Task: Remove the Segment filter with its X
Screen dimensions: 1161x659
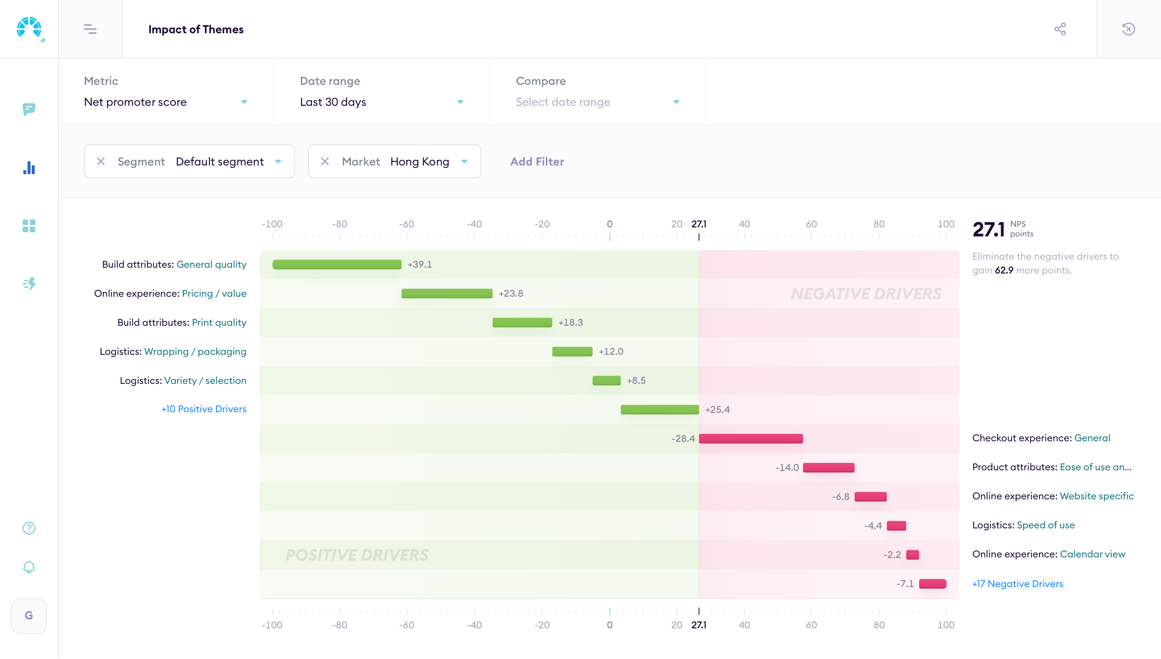Action: (100, 162)
